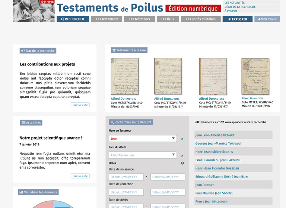Click the pink slice of the pie chart
The width and height of the screenshot is (286, 208).
(x=44, y=205)
